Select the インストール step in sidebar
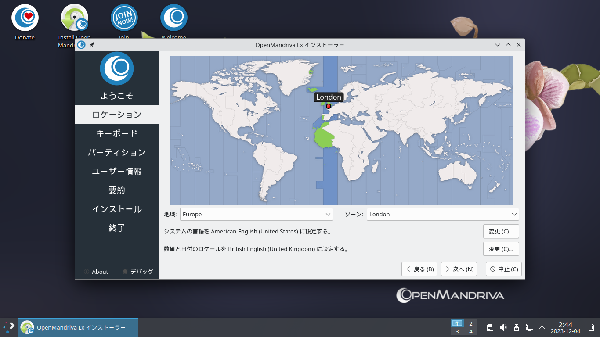Image resolution: width=600 pixels, height=337 pixels. click(117, 209)
